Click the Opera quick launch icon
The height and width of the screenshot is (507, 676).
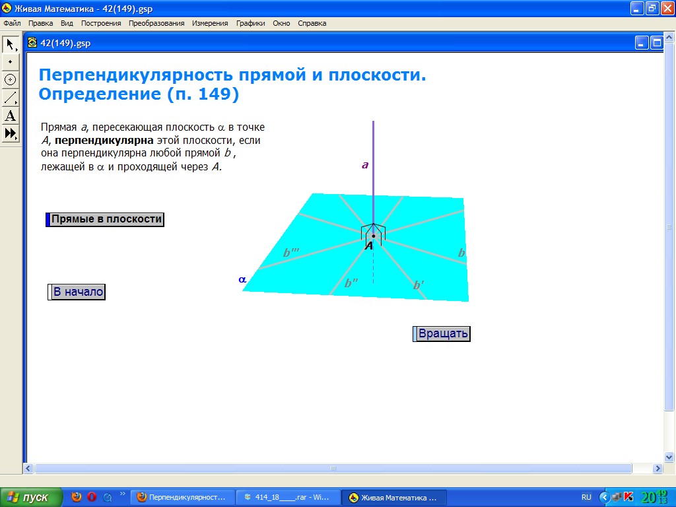tap(92, 497)
